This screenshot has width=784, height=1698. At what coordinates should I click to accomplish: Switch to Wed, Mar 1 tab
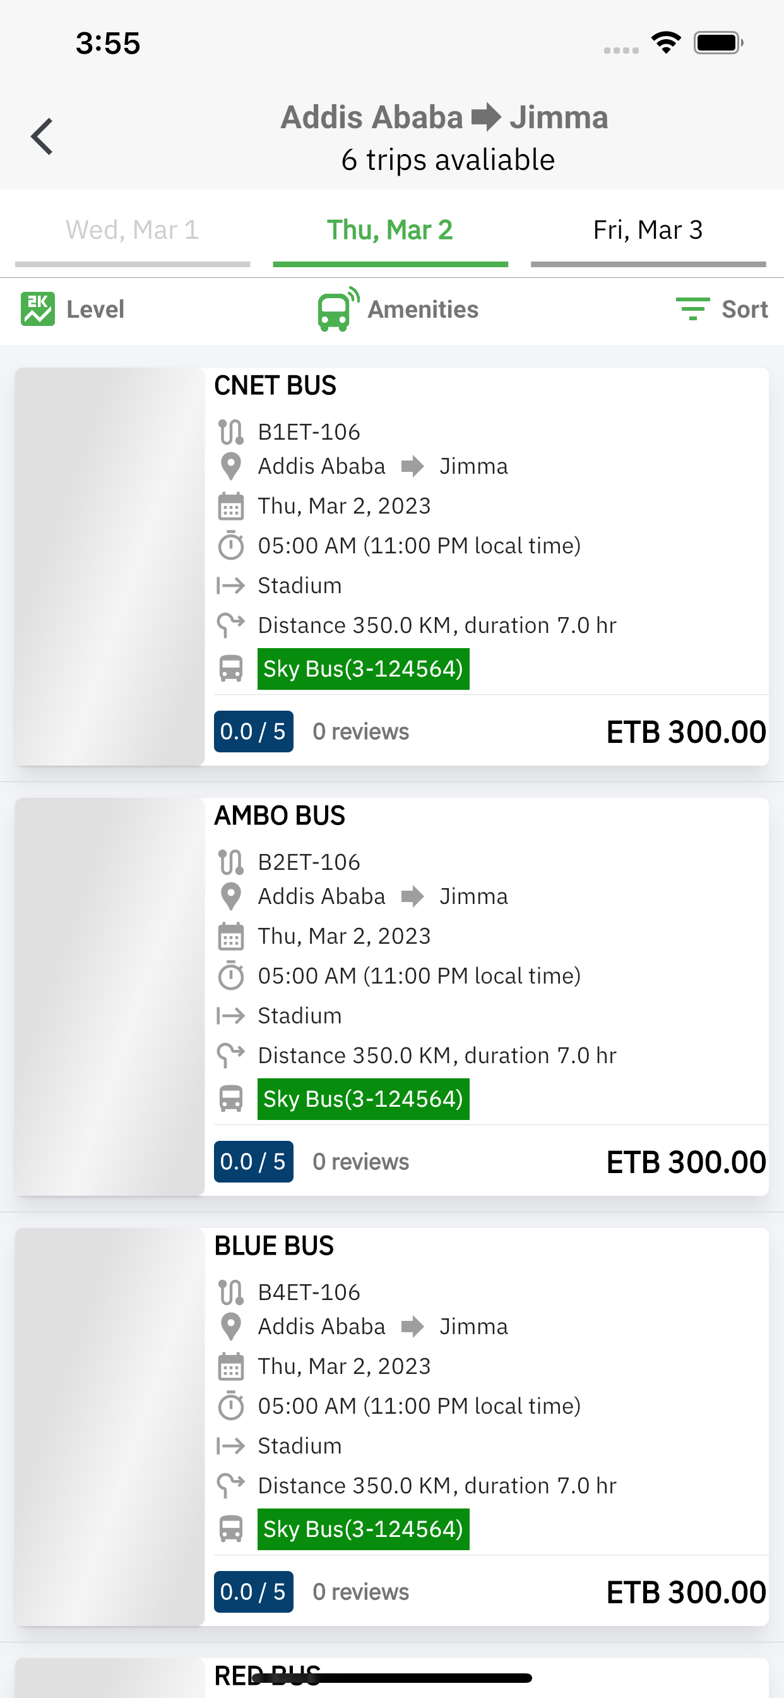coord(133,230)
